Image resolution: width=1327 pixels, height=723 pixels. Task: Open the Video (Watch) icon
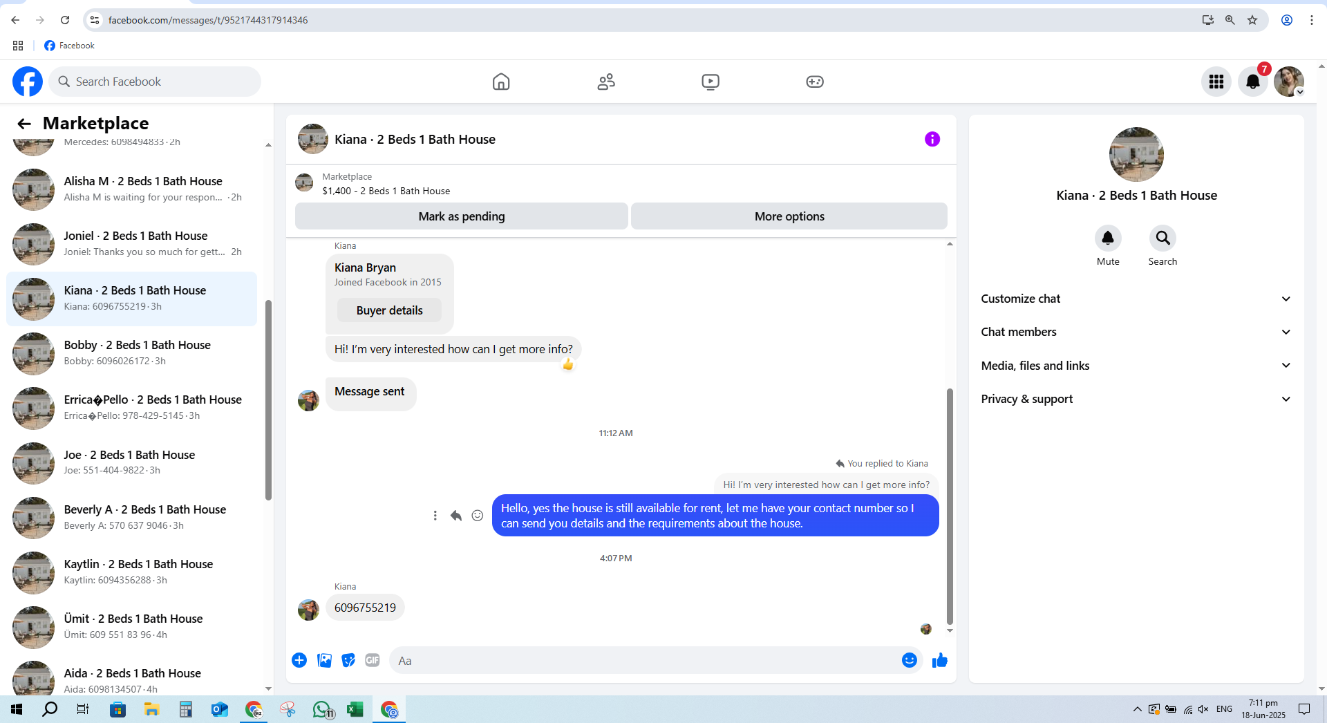pyautogui.click(x=710, y=82)
